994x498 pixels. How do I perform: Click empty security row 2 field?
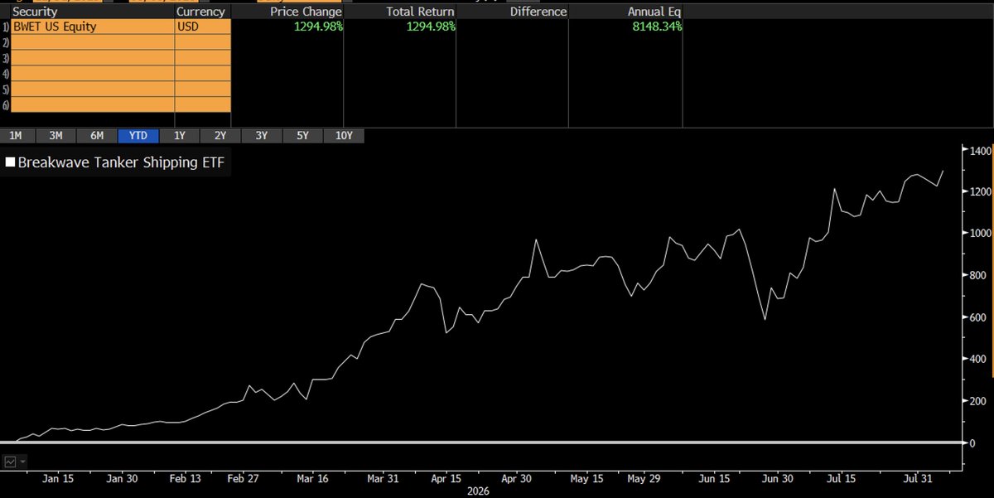click(x=92, y=42)
